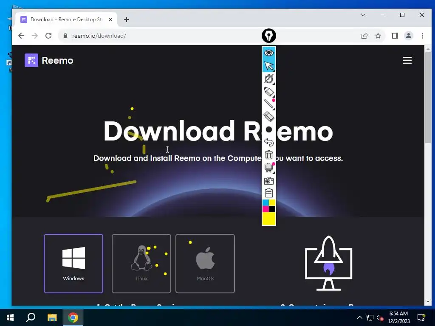Click the large yellow current color swatch

269,219
